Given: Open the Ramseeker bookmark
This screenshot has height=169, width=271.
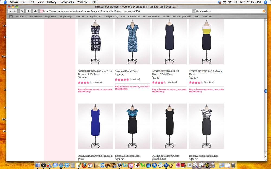Looking at the screenshot, I should coord(134,16).
